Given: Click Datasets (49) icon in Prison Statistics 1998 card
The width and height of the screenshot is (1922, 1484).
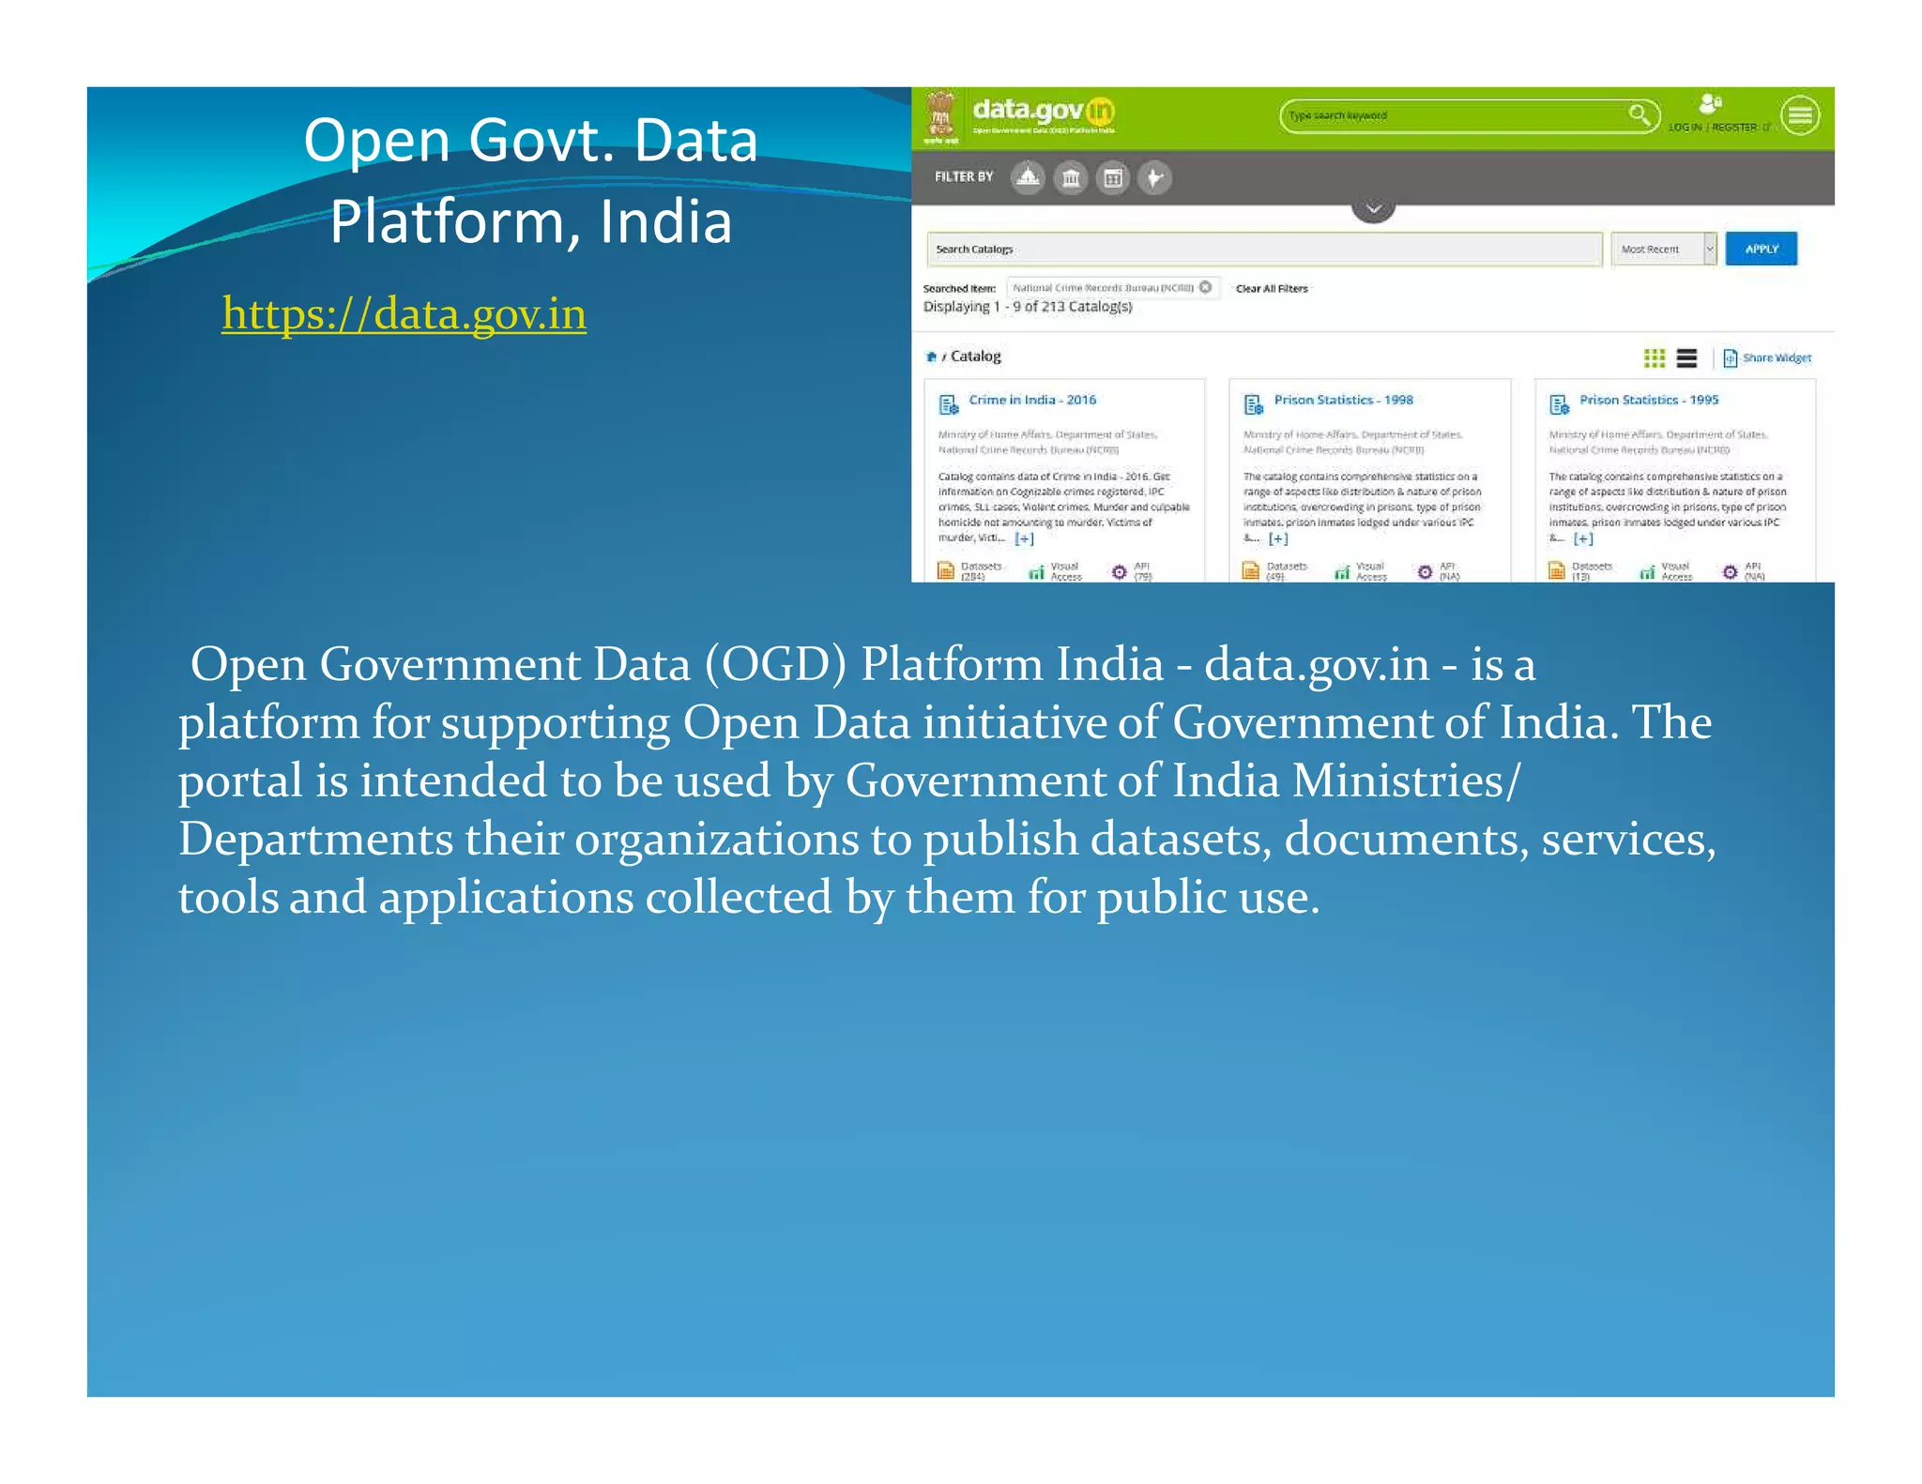Looking at the screenshot, I should [1251, 570].
